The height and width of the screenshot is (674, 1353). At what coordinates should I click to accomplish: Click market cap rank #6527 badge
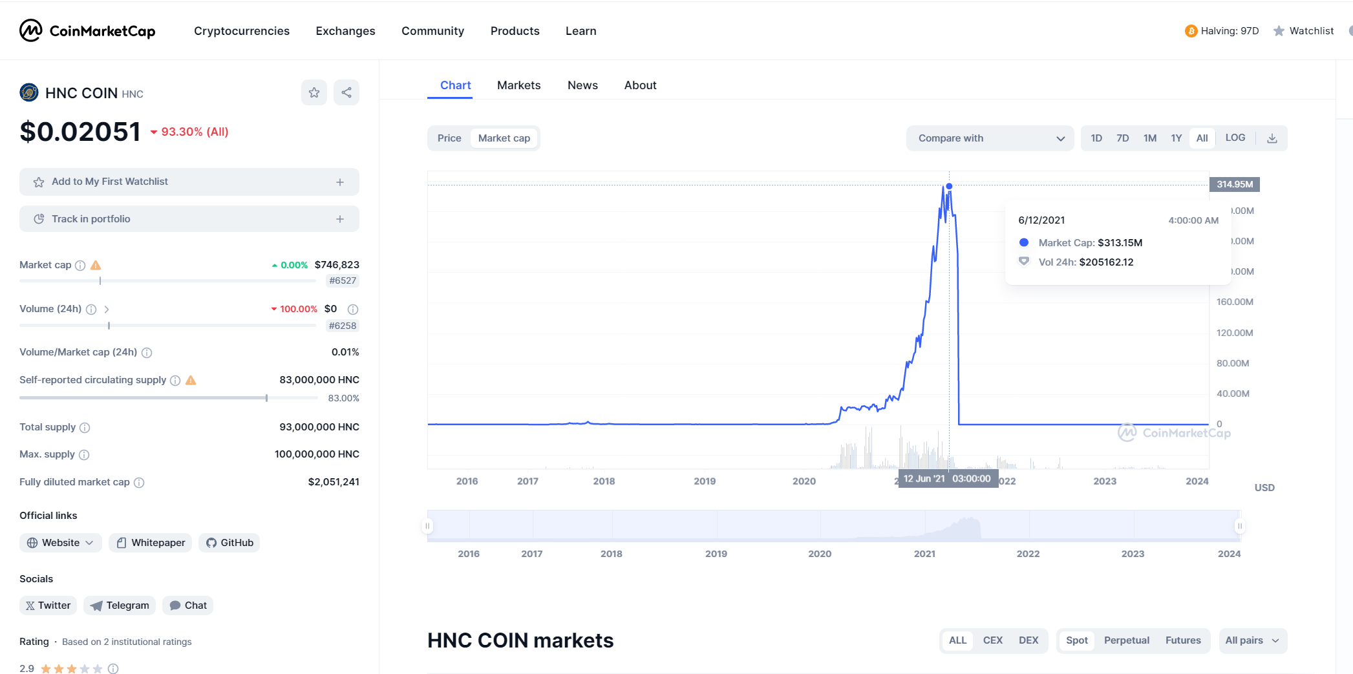pyautogui.click(x=343, y=281)
